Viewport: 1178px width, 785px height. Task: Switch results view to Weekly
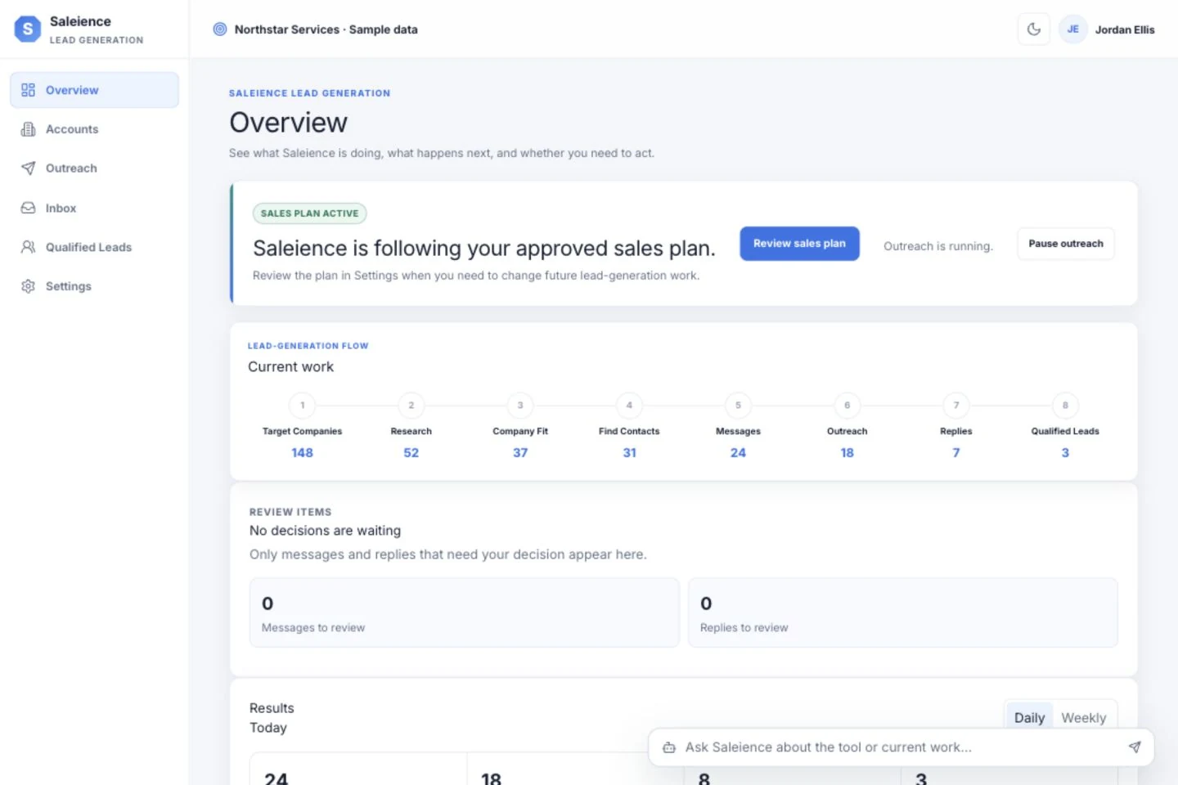click(x=1083, y=718)
